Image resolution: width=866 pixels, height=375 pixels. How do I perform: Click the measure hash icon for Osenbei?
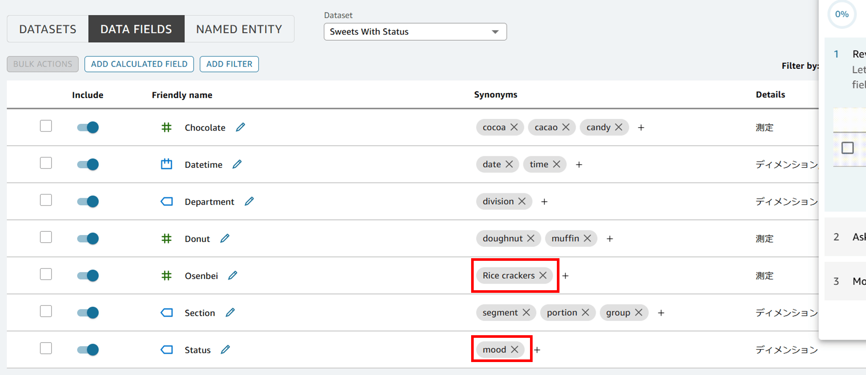(166, 276)
